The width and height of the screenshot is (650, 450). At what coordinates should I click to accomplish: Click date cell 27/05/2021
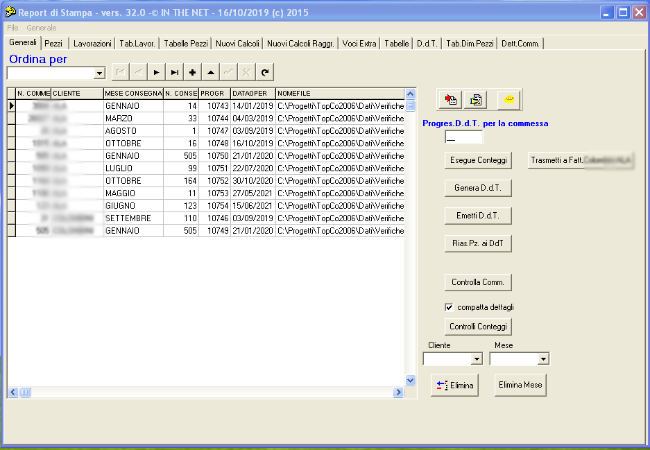[x=253, y=193]
